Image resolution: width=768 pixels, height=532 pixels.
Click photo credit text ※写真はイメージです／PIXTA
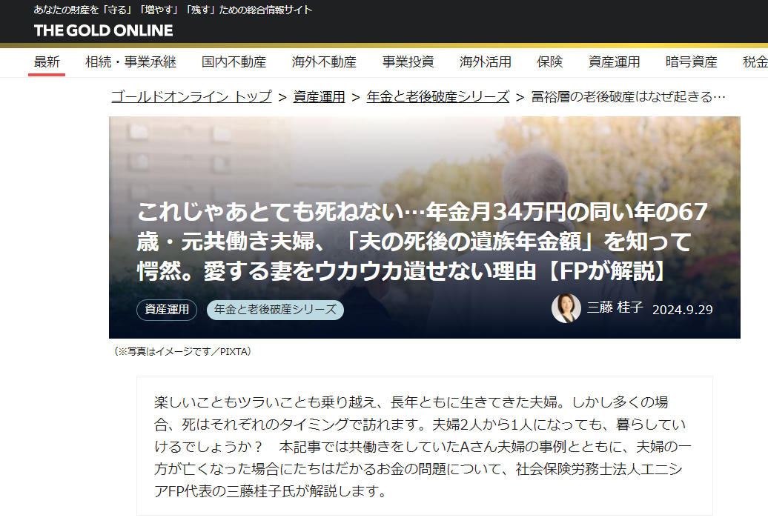[182, 351]
